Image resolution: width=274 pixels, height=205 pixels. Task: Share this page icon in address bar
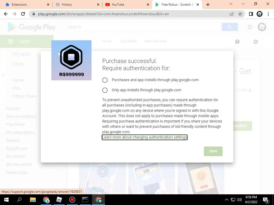coord(232,14)
